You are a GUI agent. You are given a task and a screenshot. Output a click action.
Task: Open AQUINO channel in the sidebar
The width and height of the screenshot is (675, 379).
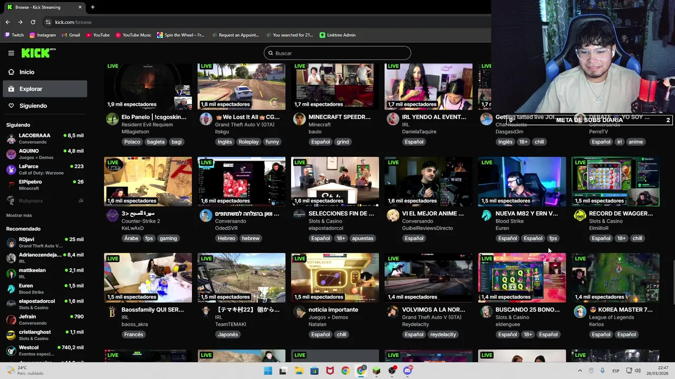click(x=45, y=154)
